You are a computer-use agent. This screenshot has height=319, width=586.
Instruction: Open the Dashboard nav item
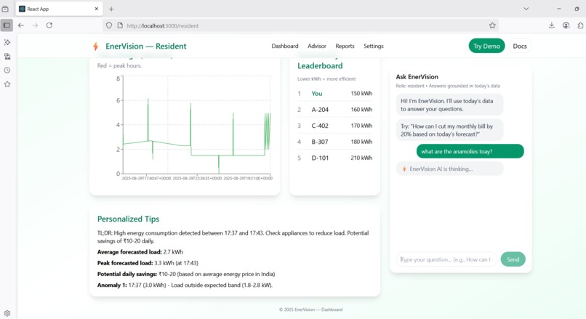[x=285, y=46]
